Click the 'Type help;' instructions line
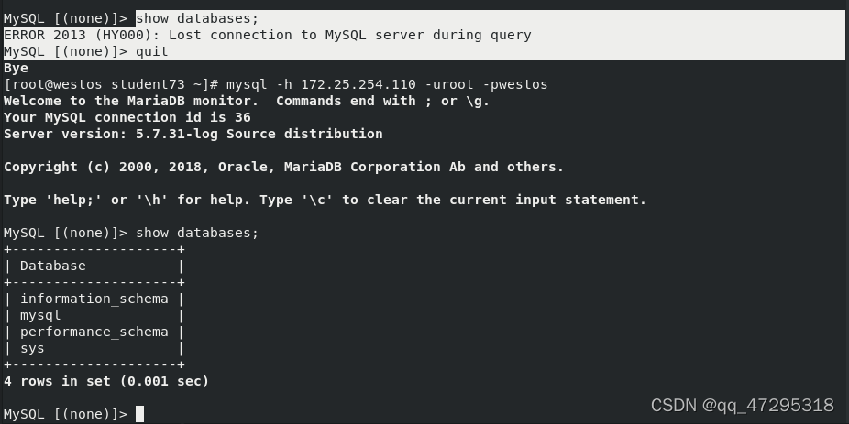849x424 pixels. [325, 200]
